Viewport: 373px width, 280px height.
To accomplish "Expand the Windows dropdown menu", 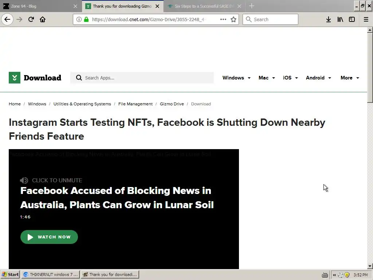I will (x=236, y=78).
